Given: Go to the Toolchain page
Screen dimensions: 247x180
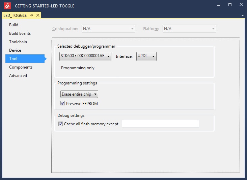Looking at the screenshot, I should 18,42.
